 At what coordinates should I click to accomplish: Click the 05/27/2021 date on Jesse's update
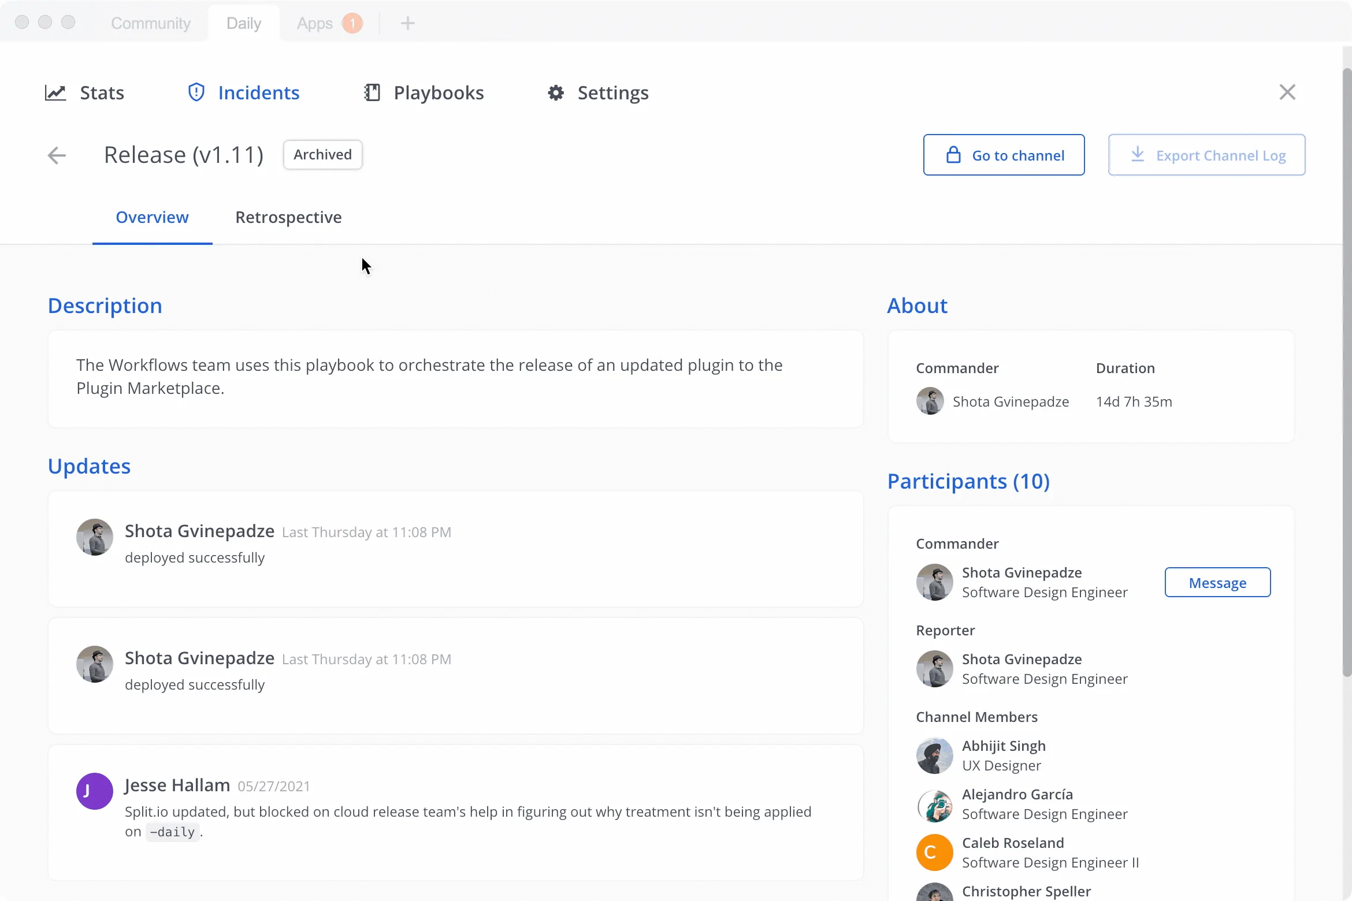(274, 786)
